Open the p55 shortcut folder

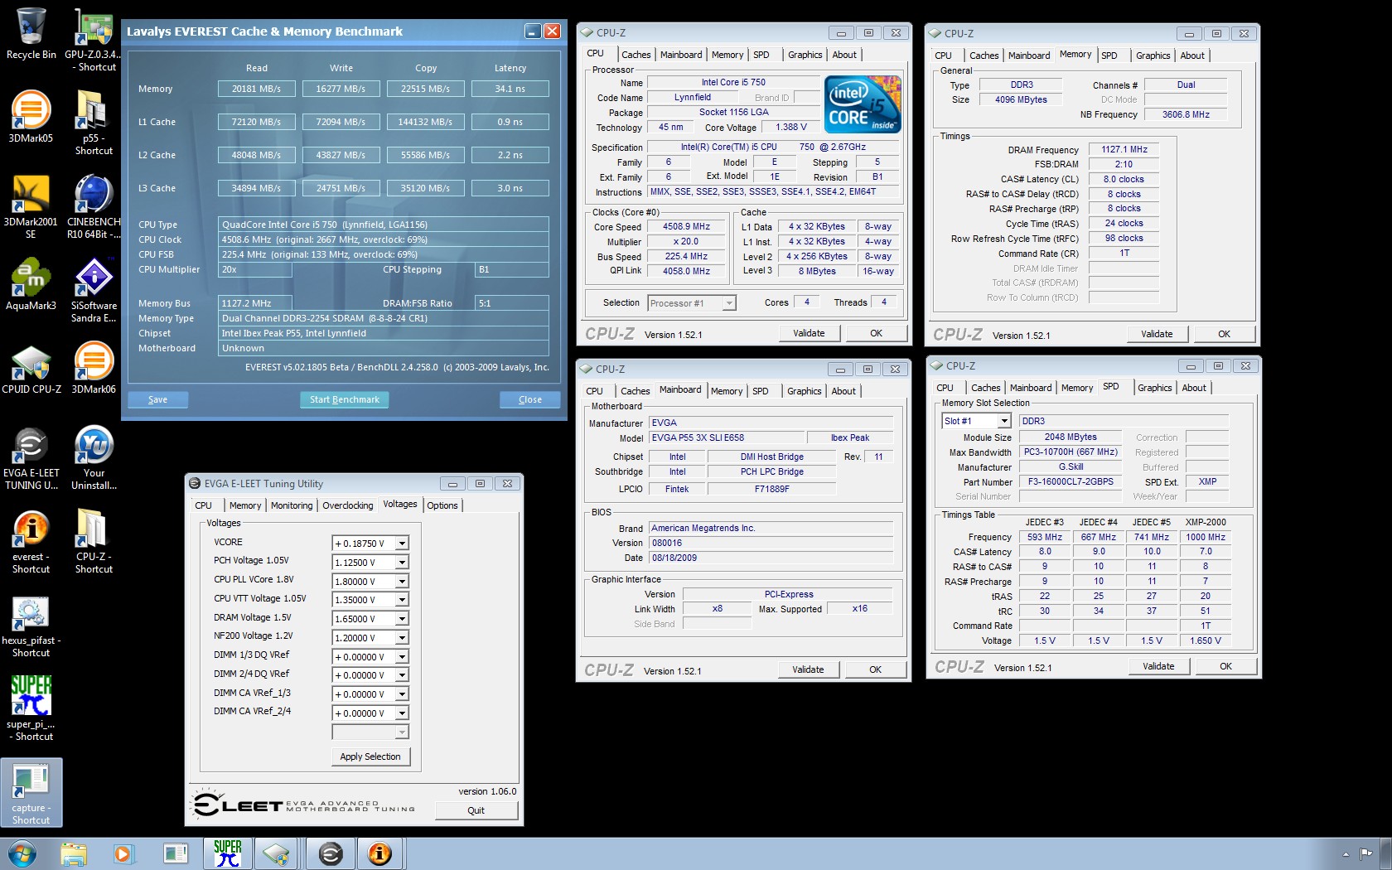click(94, 123)
